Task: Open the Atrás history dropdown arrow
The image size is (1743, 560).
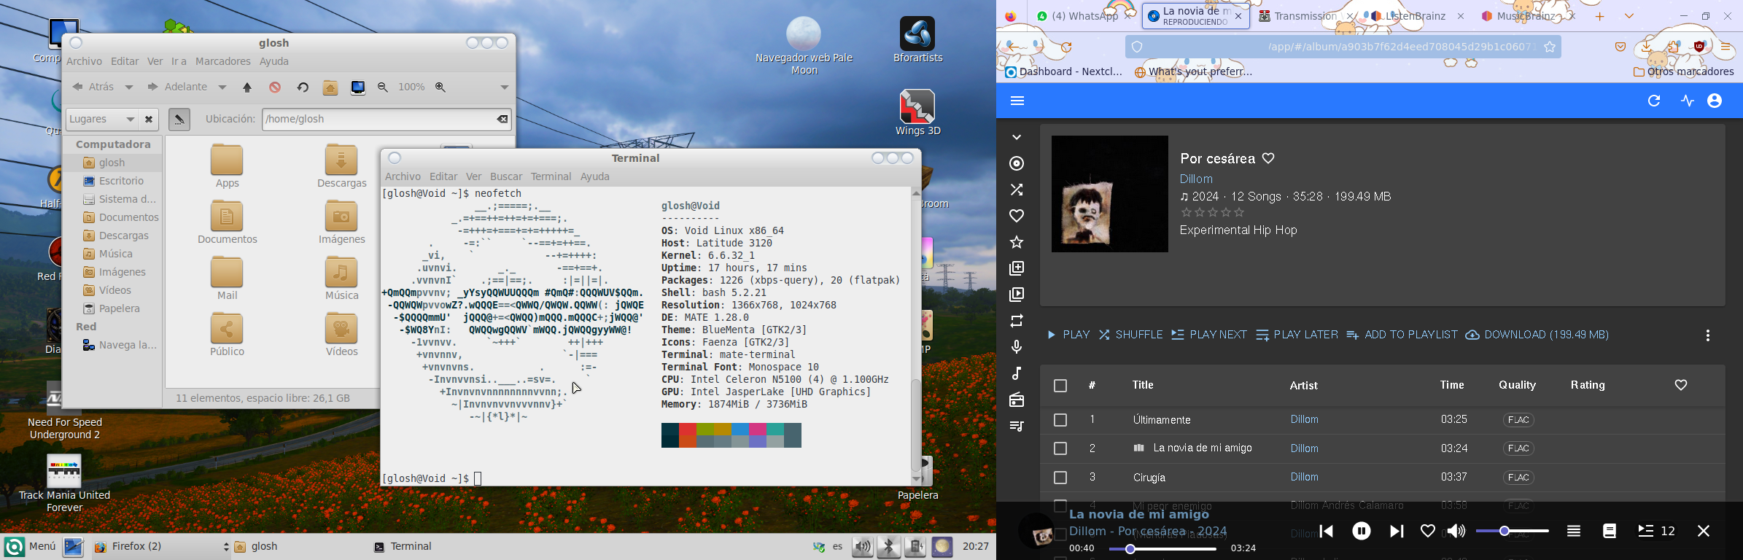Action: pyautogui.click(x=129, y=87)
